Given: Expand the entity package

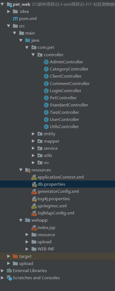Looking at the screenshot, I should click(x=33, y=134).
